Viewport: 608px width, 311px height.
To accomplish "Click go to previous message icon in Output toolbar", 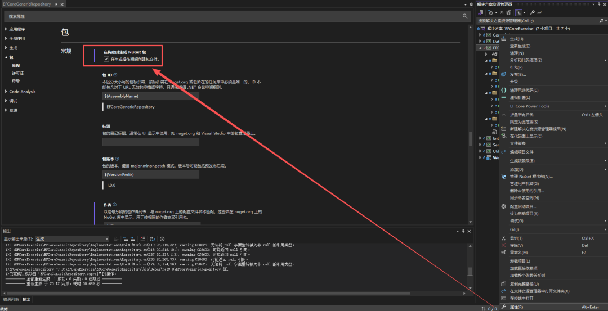I will (126, 239).
